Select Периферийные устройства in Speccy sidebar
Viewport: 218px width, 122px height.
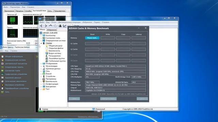point(17,88)
